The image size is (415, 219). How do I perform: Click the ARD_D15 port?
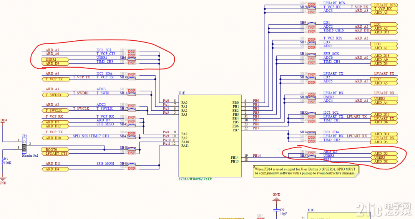[384, 114]
